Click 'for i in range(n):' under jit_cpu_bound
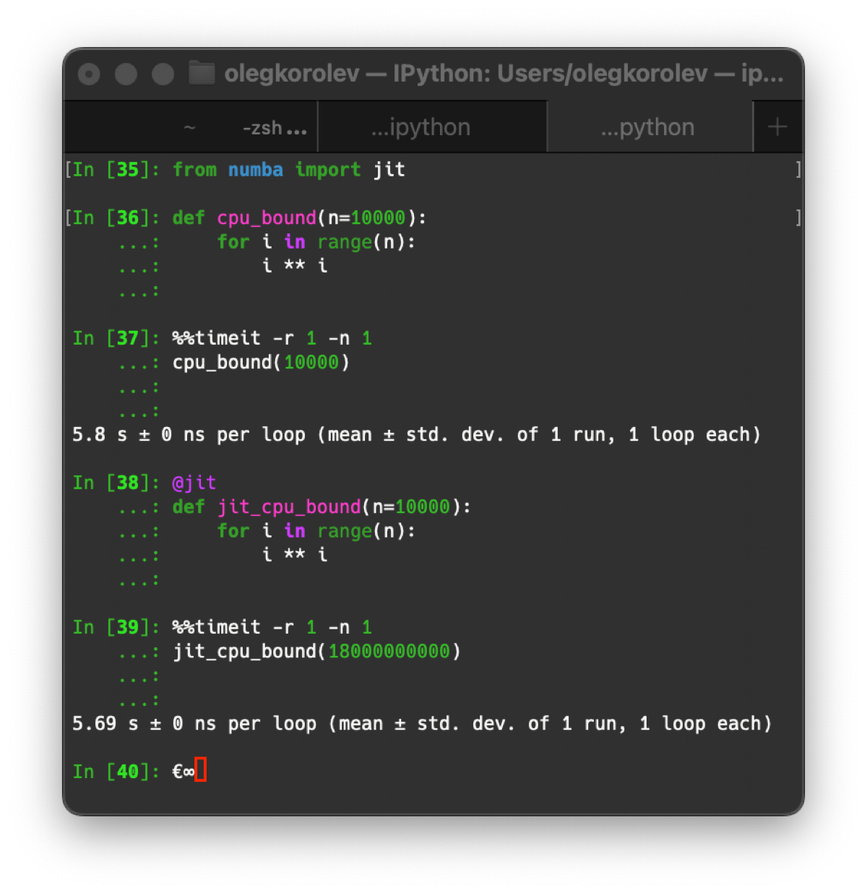This screenshot has width=867, height=893. click(x=316, y=531)
